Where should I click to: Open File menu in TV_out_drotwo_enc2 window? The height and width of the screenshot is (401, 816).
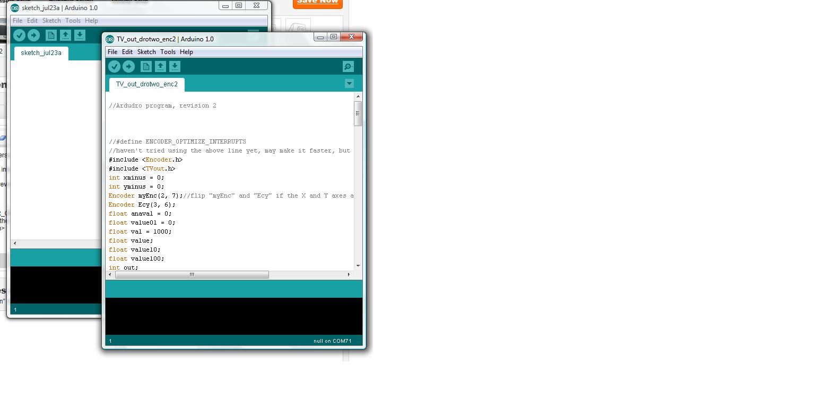pyautogui.click(x=112, y=52)
